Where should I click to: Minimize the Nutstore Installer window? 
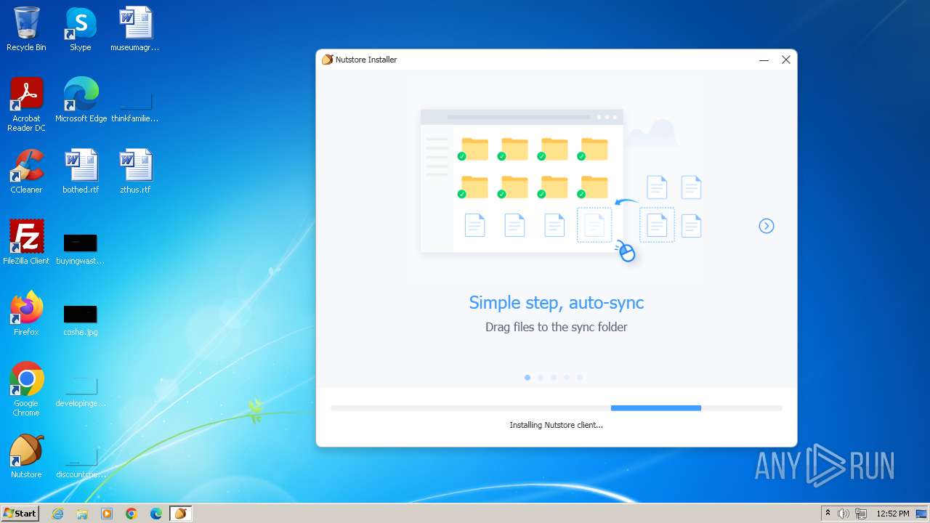click(x=764, y=60)
